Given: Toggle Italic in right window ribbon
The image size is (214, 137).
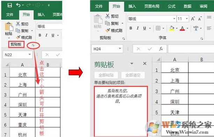Looking at the screenshot, I should coord(138,28).
